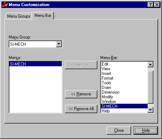
Task: Click the Menu Bar list scroll up arrow
Action: pyautogui.click(x=151, y=64)
